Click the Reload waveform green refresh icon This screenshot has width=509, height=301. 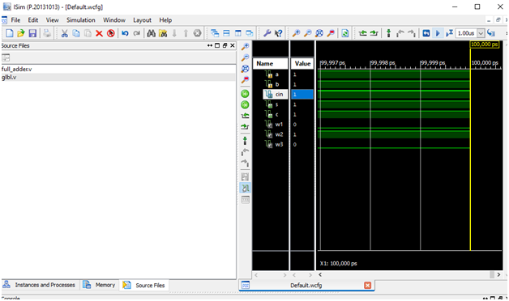345,33
